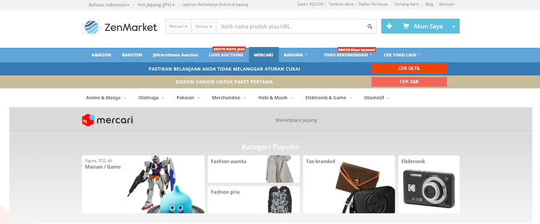Open the Elektronik camera category card
This screenshot has height=224, width=540.
click(429, 184)
